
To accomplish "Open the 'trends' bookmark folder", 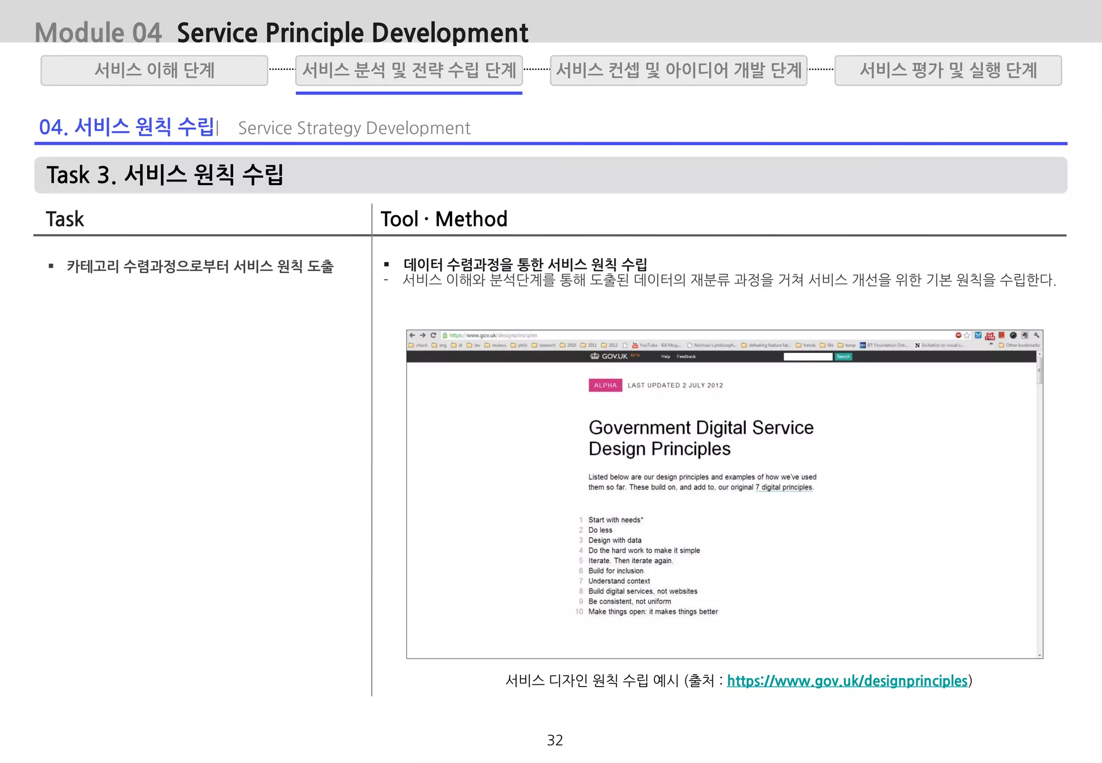I will click(x=806, y=345).
